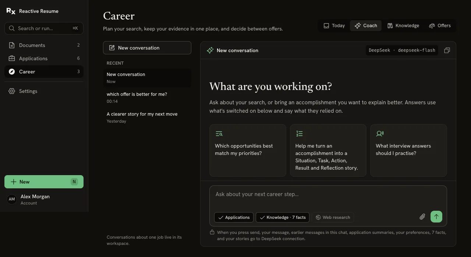The width and height of the screenshot is (471, 257).
Task: Click the 'Ask about your next career step' field
Action: point(328,198)
